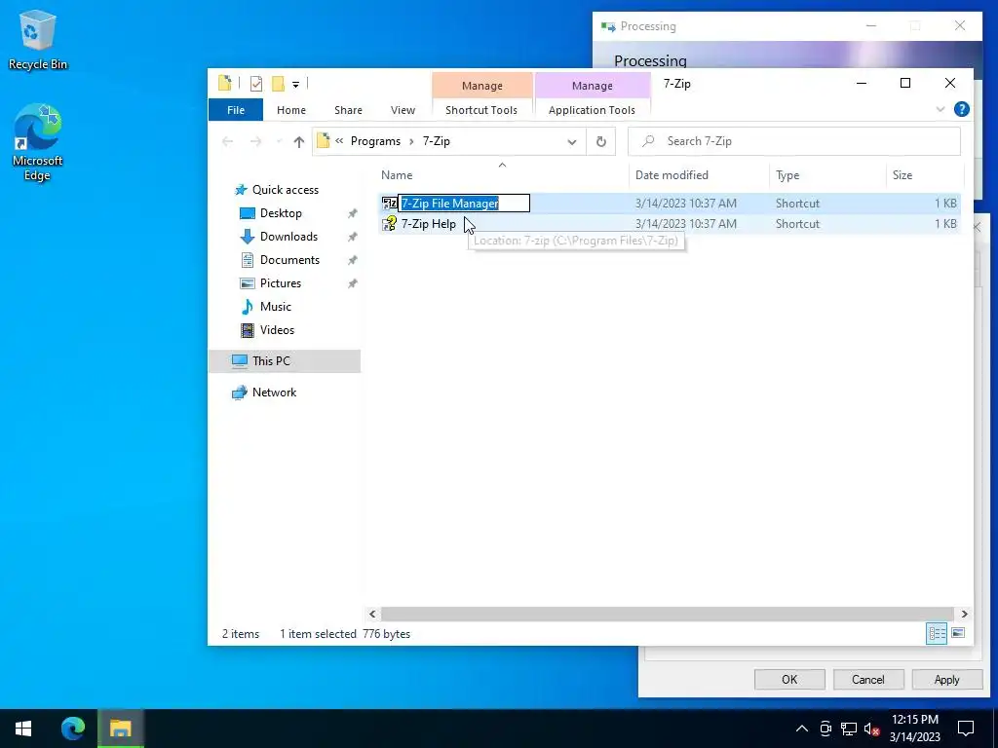
Task: Click the pin icon next to Downloads
Action: (352, 237)
